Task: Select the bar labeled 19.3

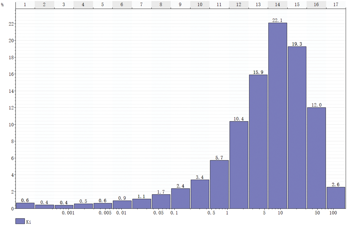Action: point(297,127)
